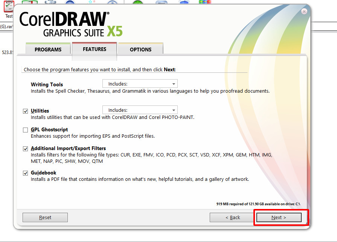Proceed with the Next > button
337x242 pixels.
click(279, 217)
